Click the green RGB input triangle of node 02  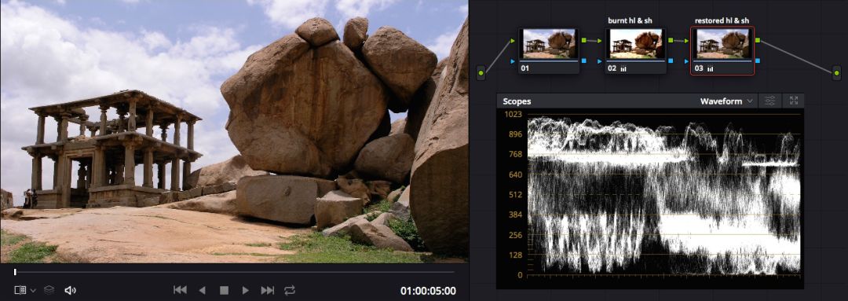click(x=600, y=40)
